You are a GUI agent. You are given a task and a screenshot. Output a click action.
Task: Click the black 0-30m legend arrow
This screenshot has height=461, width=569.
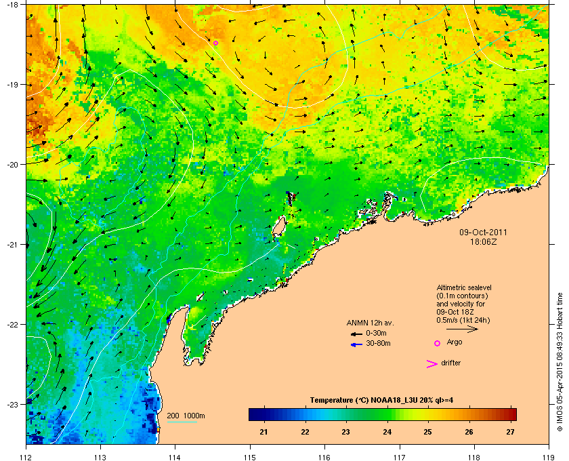coord(357,334)
